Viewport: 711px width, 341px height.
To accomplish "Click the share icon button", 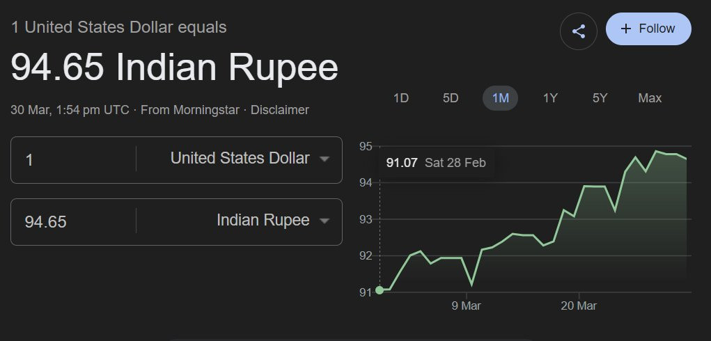I will [578, 31].
